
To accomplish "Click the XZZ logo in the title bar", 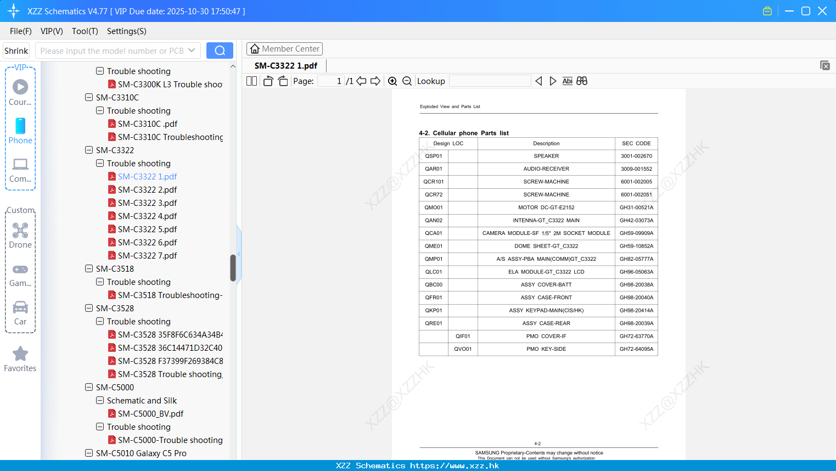I will (14, 11).
